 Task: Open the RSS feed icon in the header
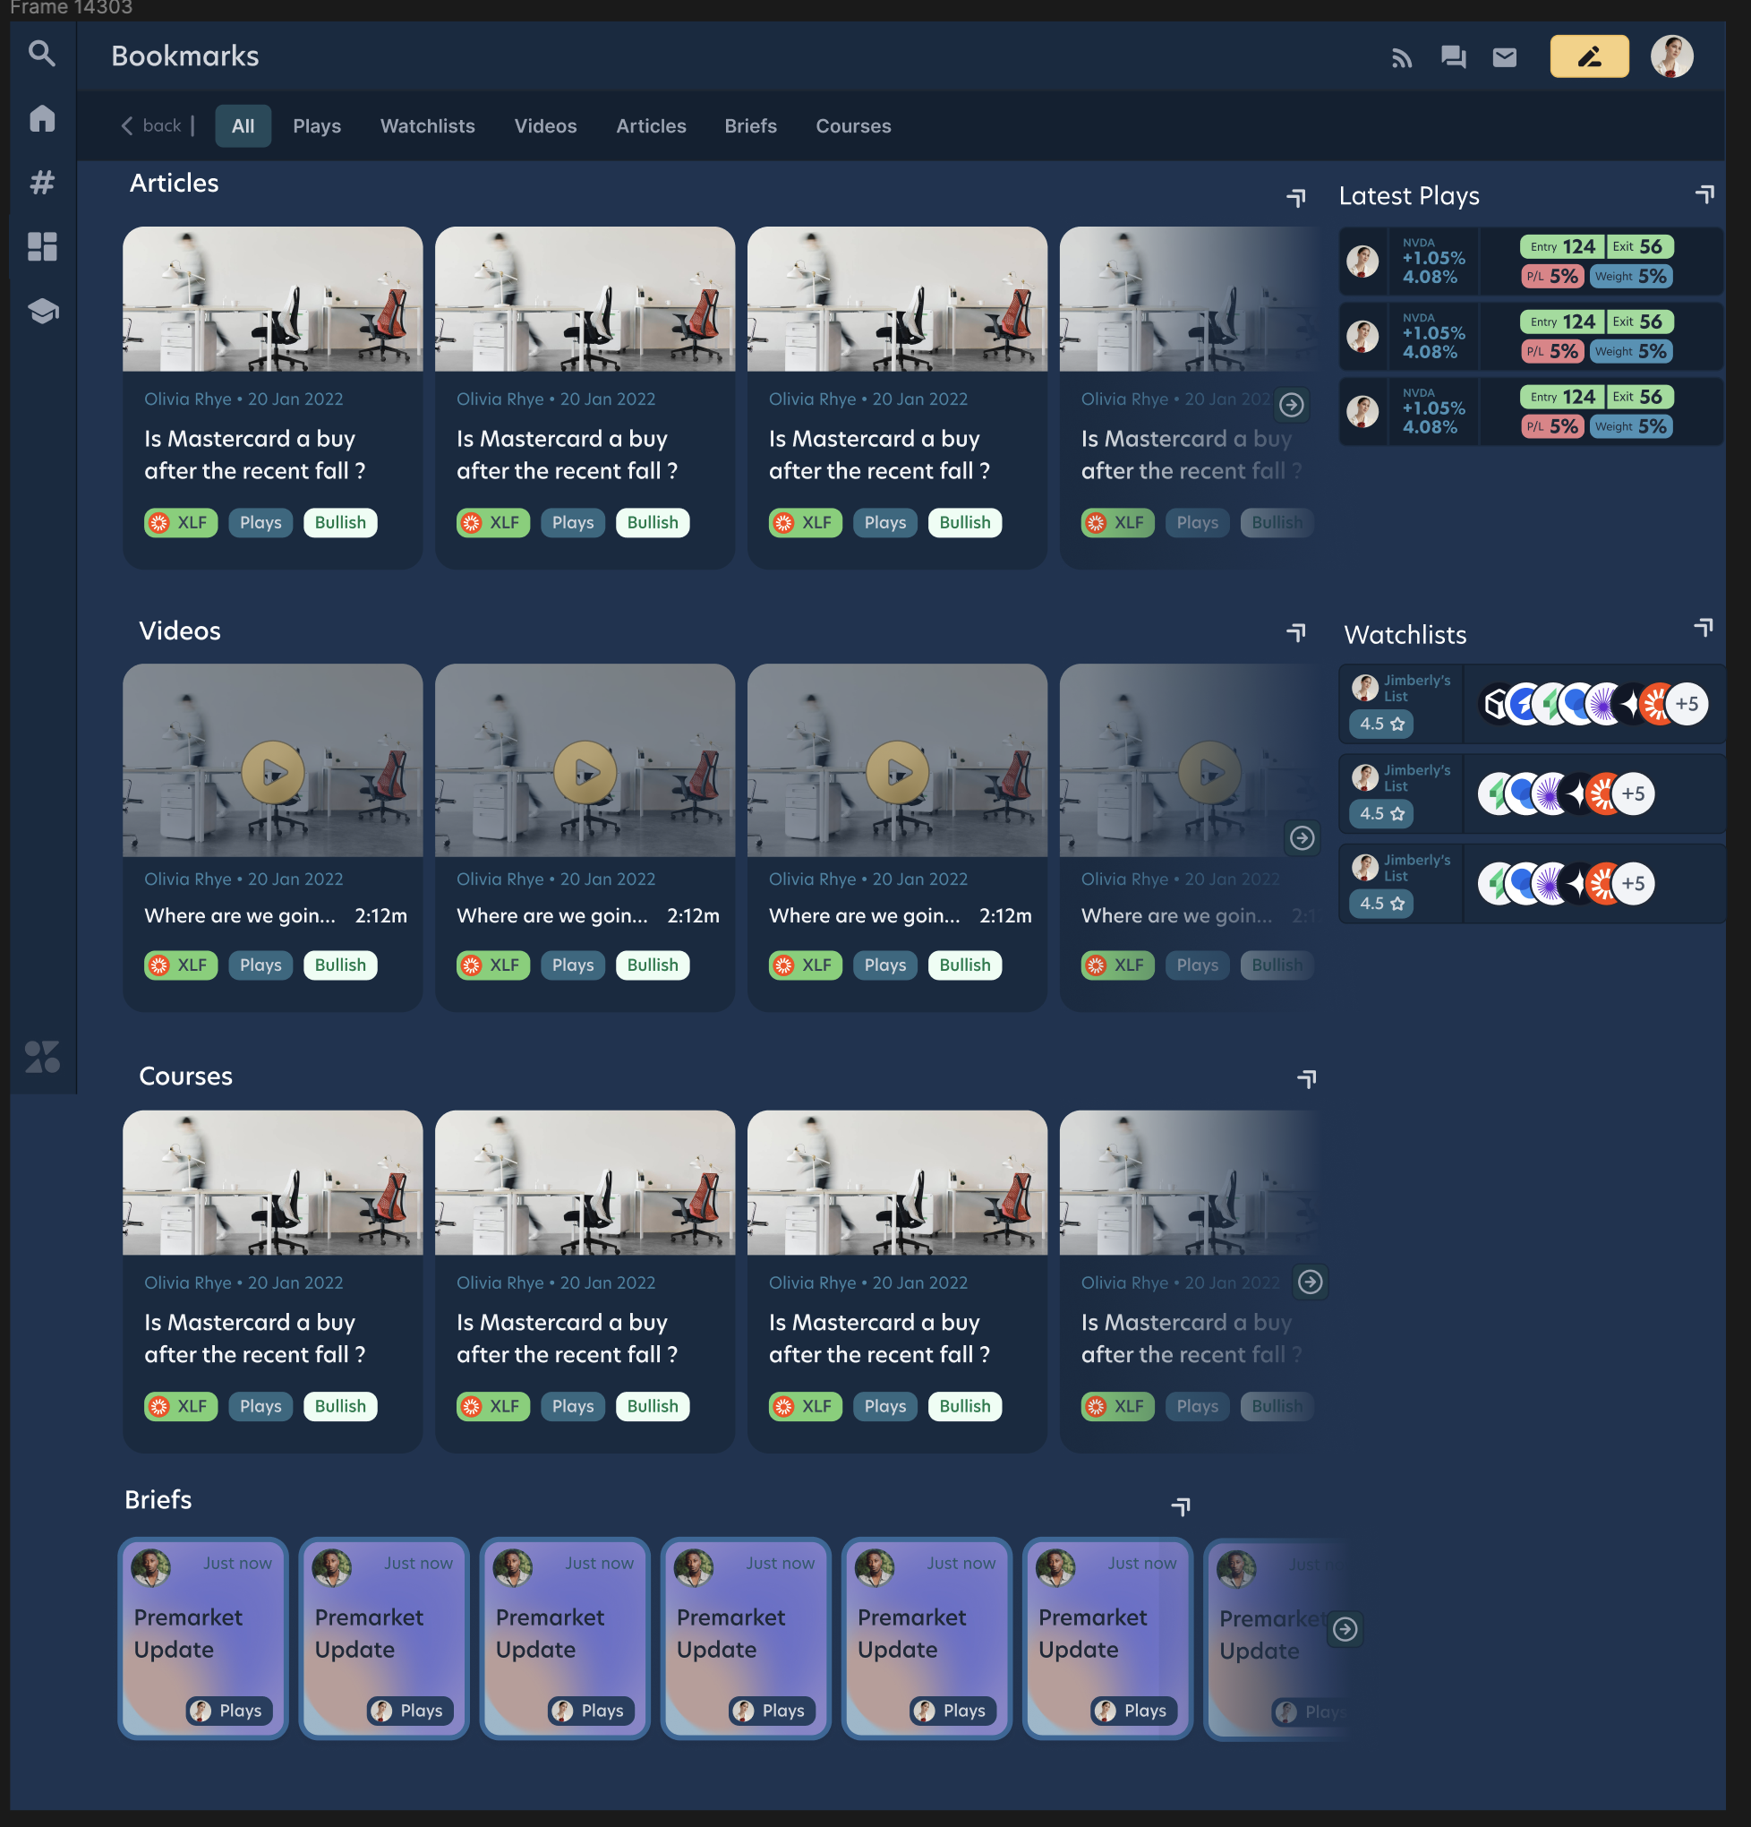pyautogui.click(x=1404, y=56)
